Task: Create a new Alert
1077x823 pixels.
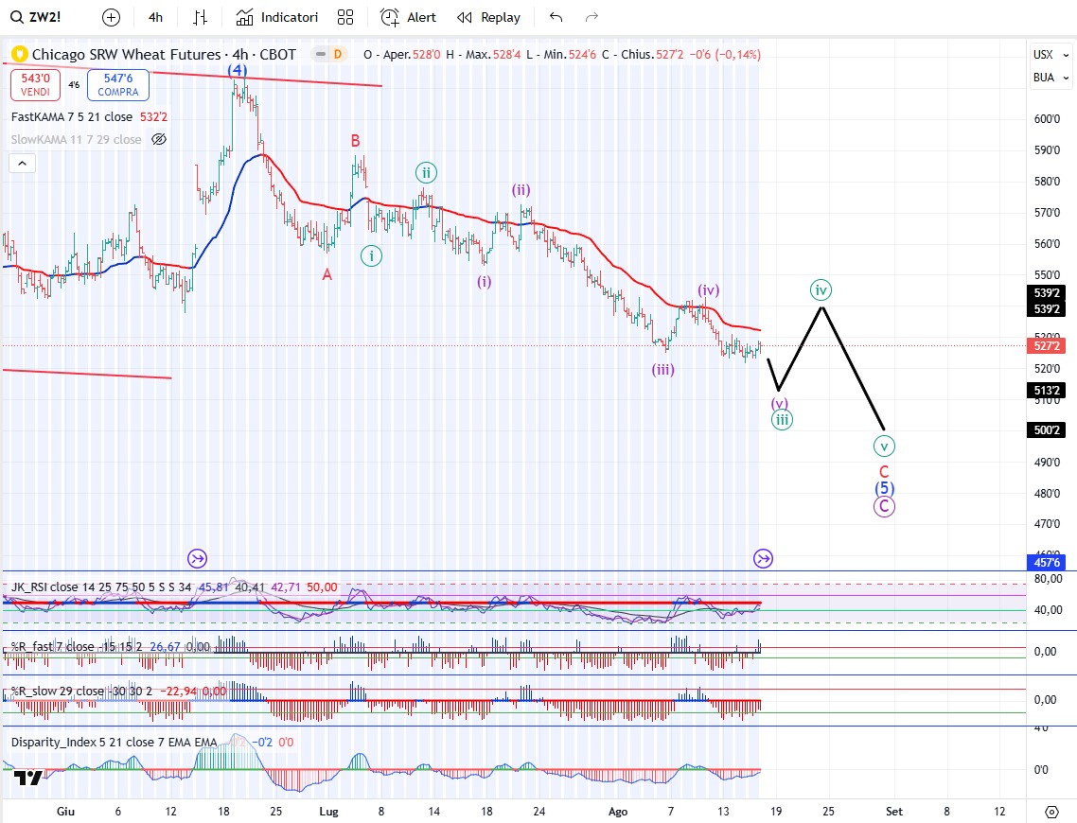Action: pyautogui.click(x=409, y=17)
